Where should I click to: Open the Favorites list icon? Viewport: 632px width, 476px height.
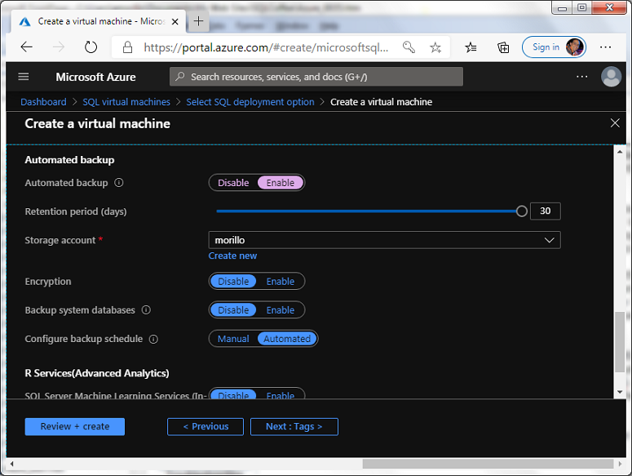(x=471, y=47)
